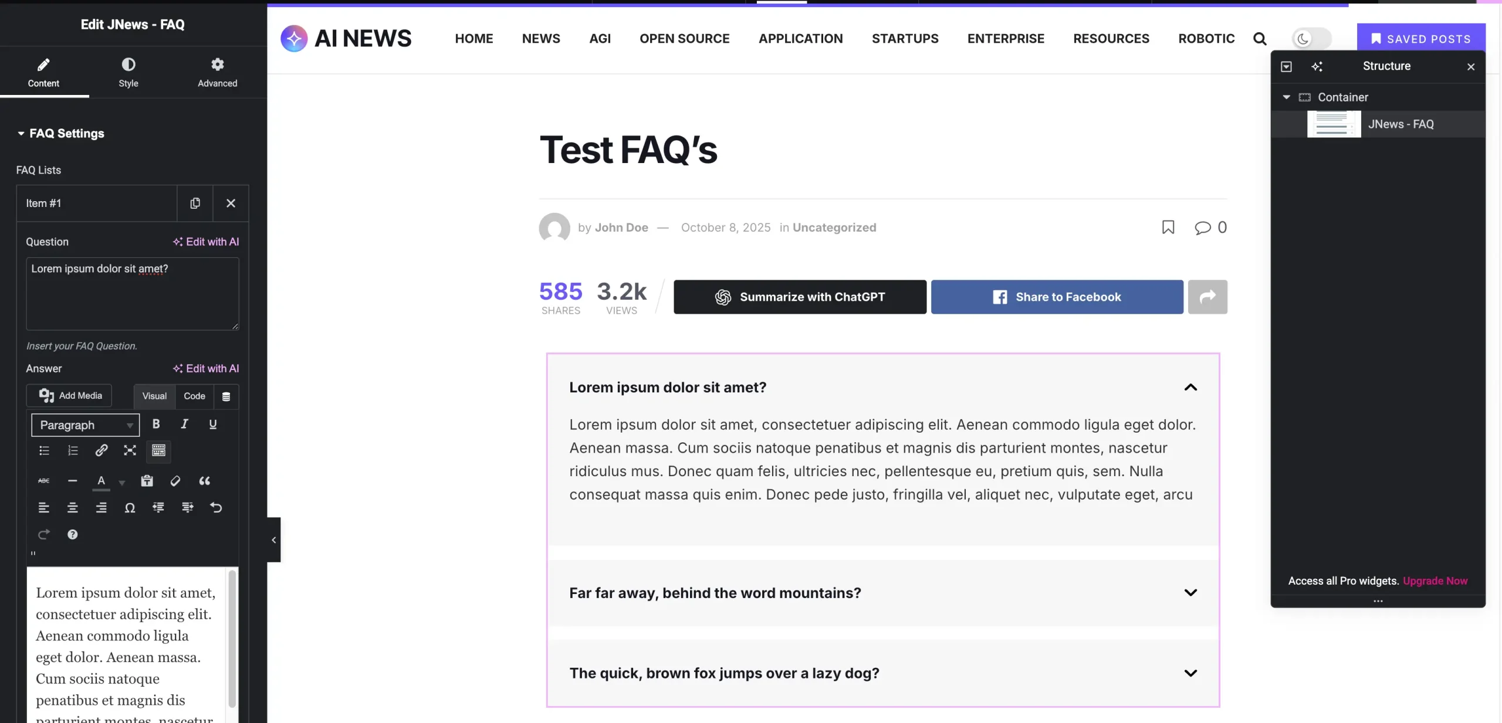
Task: Apply blockquote formatting in the Answer editor
Action: pos(204,481)
